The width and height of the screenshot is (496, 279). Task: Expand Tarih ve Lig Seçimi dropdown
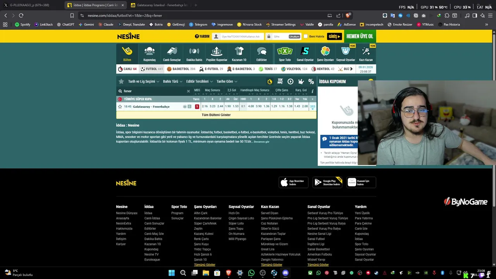pos(143,81)
